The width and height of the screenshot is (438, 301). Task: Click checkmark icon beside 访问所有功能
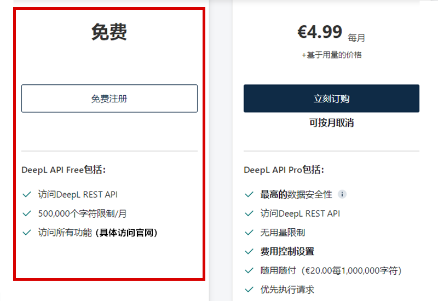click(x=26, y=233)
